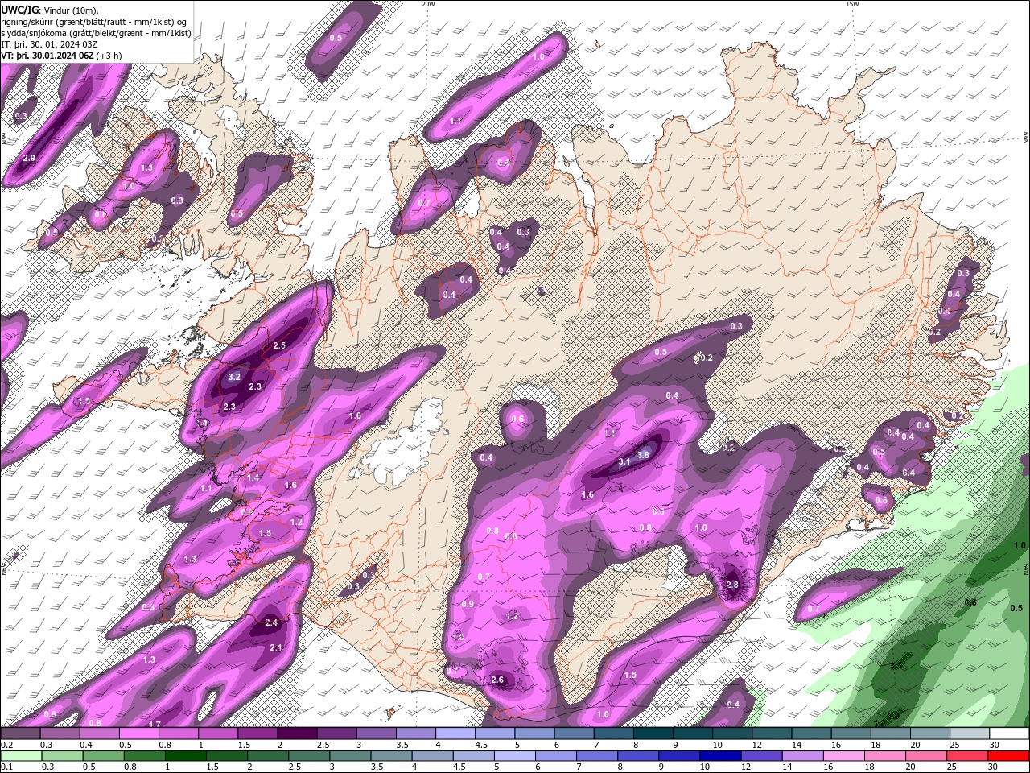Viewport: 1030px width, 773px height.
Task: Click the lower legend label 0.1
Action: click(7, 767)
